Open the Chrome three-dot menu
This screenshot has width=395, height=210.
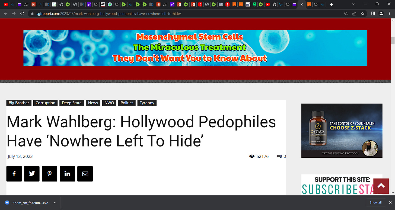point(389,14)
